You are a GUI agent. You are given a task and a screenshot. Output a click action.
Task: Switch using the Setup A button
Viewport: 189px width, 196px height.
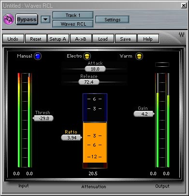(58, 39)
